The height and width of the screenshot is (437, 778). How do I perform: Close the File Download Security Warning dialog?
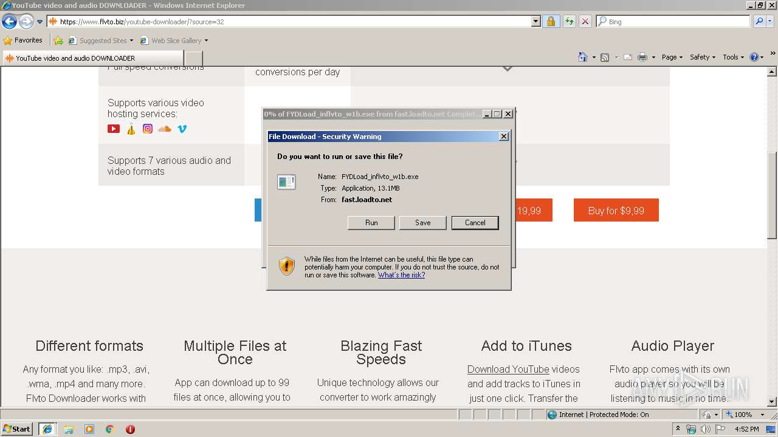503,137
